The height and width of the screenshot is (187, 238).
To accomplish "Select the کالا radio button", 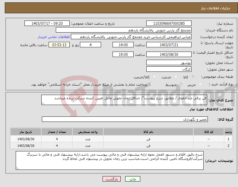I will tap(193, 77).
